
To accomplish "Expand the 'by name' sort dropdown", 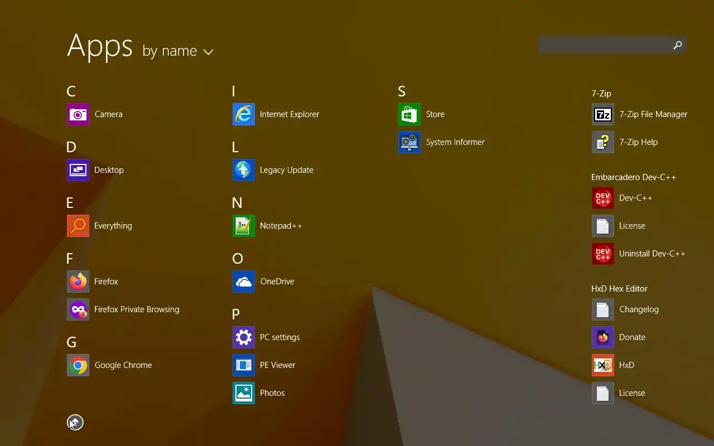I will pyautogui.click(x=178, y=51).
